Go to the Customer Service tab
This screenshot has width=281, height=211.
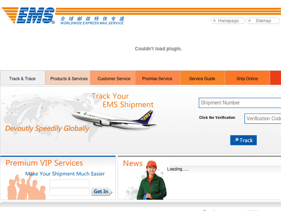[x=114, y=79]
